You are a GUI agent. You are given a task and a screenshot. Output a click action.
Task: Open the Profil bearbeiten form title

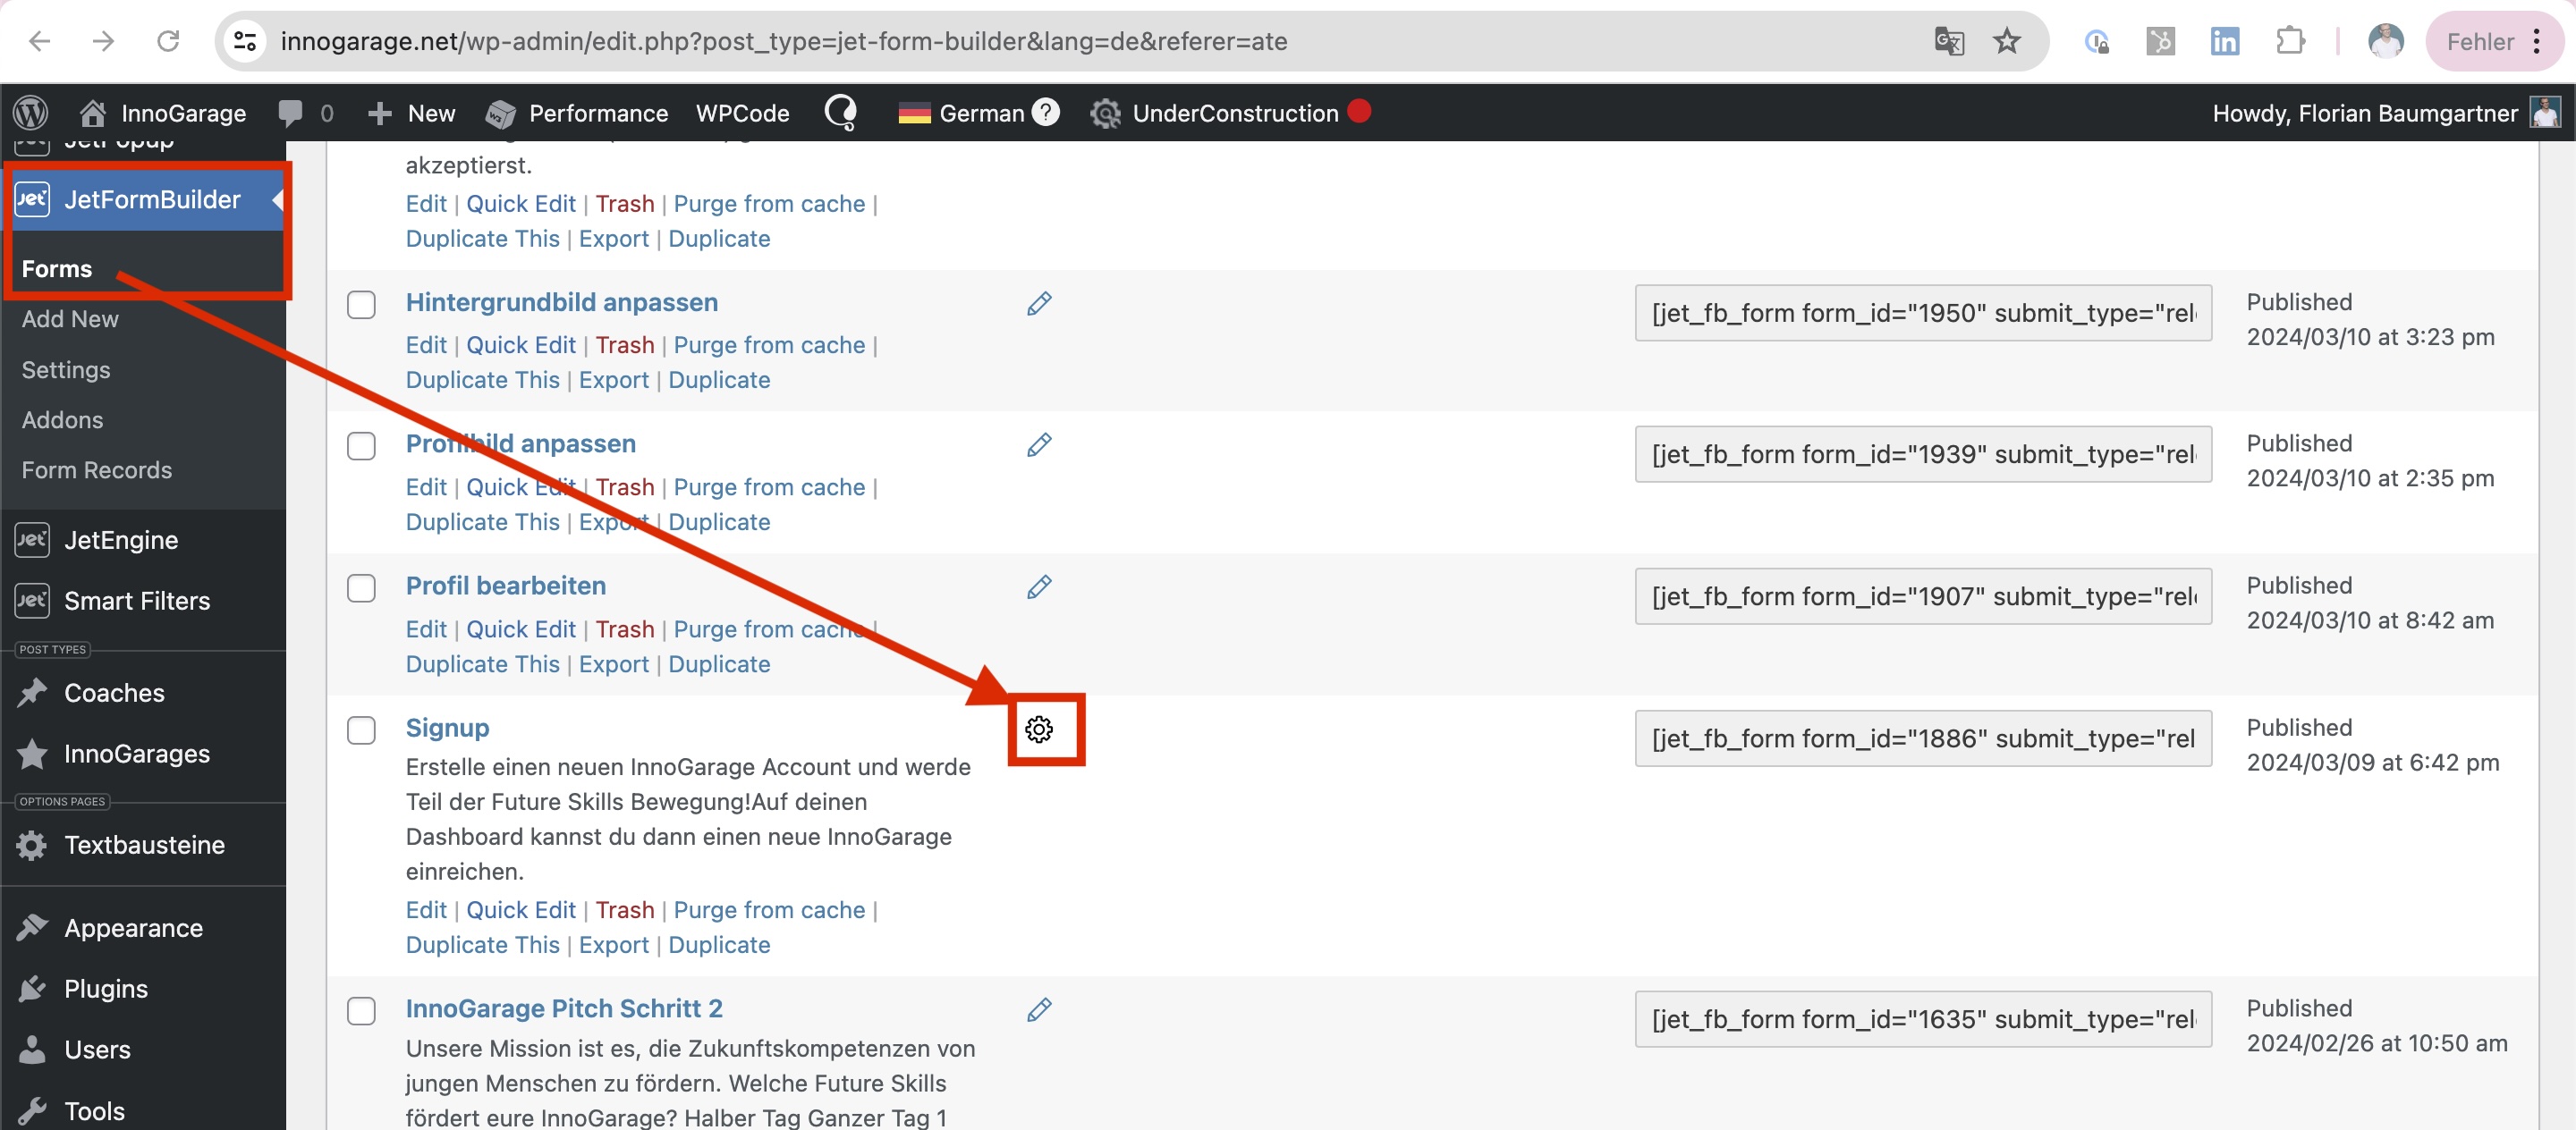point(505,586)
